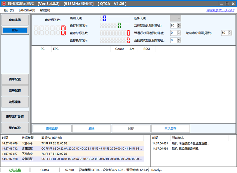
Task: Open the 高级配置 panel
Action: pyautogui.click(x=15, y=91)
